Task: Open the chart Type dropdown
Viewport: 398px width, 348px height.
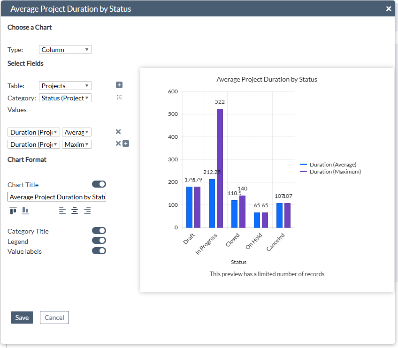Action: click(65, 50)
